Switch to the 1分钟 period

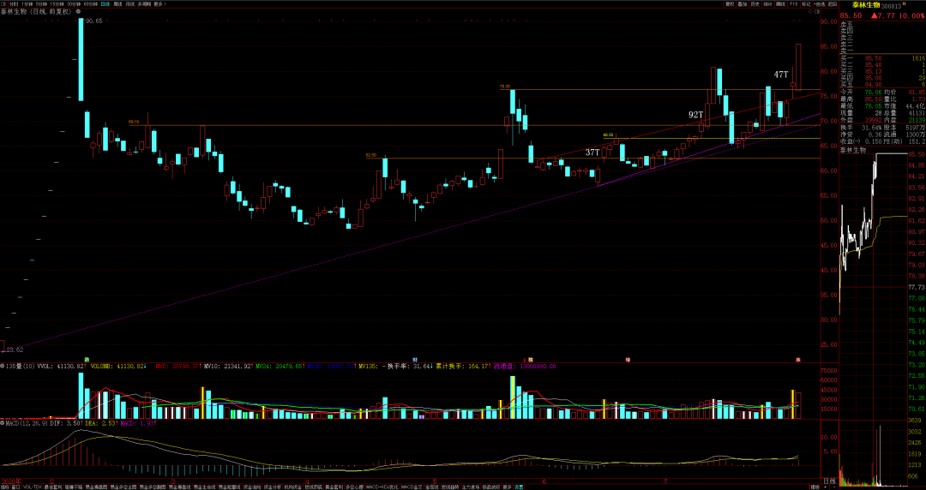(x=27, y=3)
